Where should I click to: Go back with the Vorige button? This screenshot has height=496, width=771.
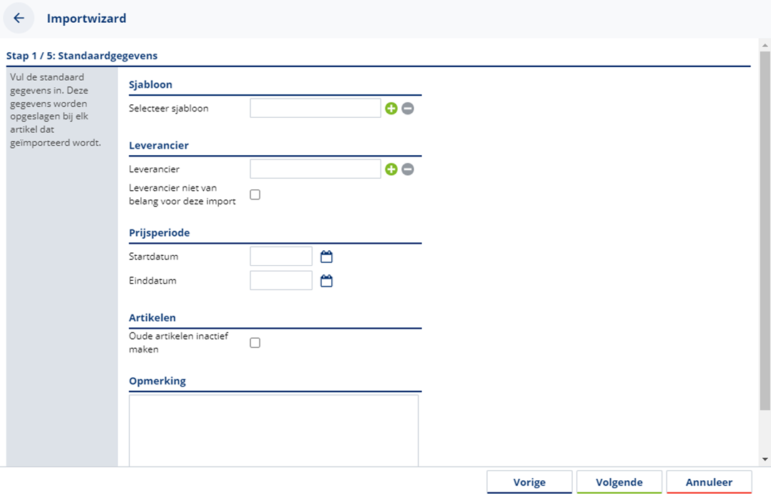(x=529, y=482)
